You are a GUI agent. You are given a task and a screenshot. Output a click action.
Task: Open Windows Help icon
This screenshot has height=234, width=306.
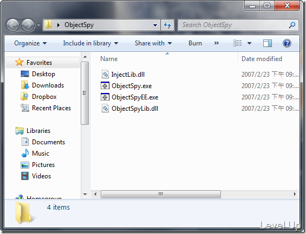click(287, 43)
